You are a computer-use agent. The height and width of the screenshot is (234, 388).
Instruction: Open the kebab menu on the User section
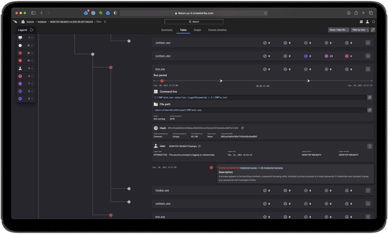tap(370, 146)
